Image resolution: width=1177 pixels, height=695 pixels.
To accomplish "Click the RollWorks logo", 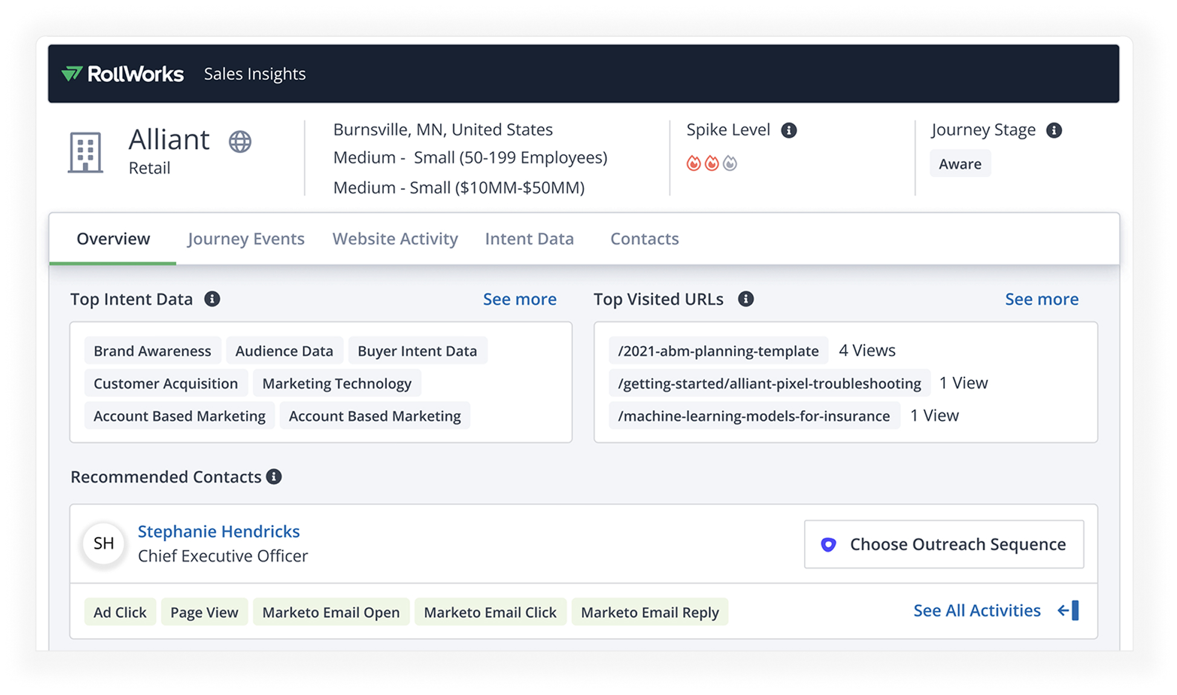I will [122, 74].
